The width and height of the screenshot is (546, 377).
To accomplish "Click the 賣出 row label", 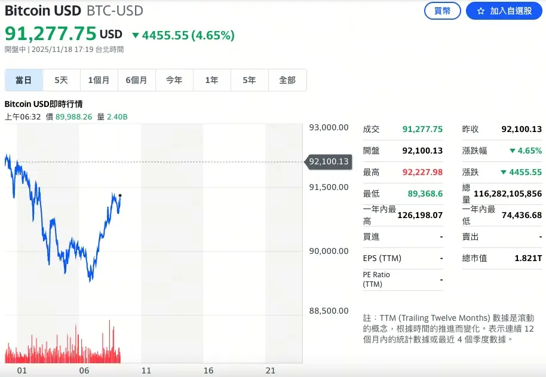I will 471,237.
